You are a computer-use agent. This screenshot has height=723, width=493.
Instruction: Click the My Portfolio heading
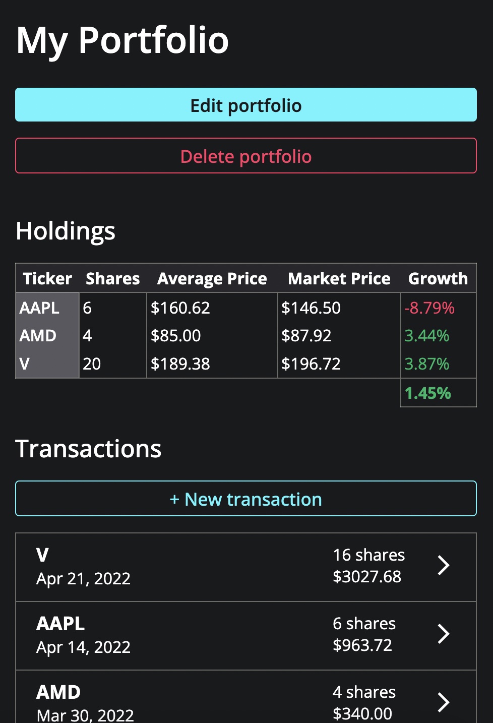pos(122,40)
